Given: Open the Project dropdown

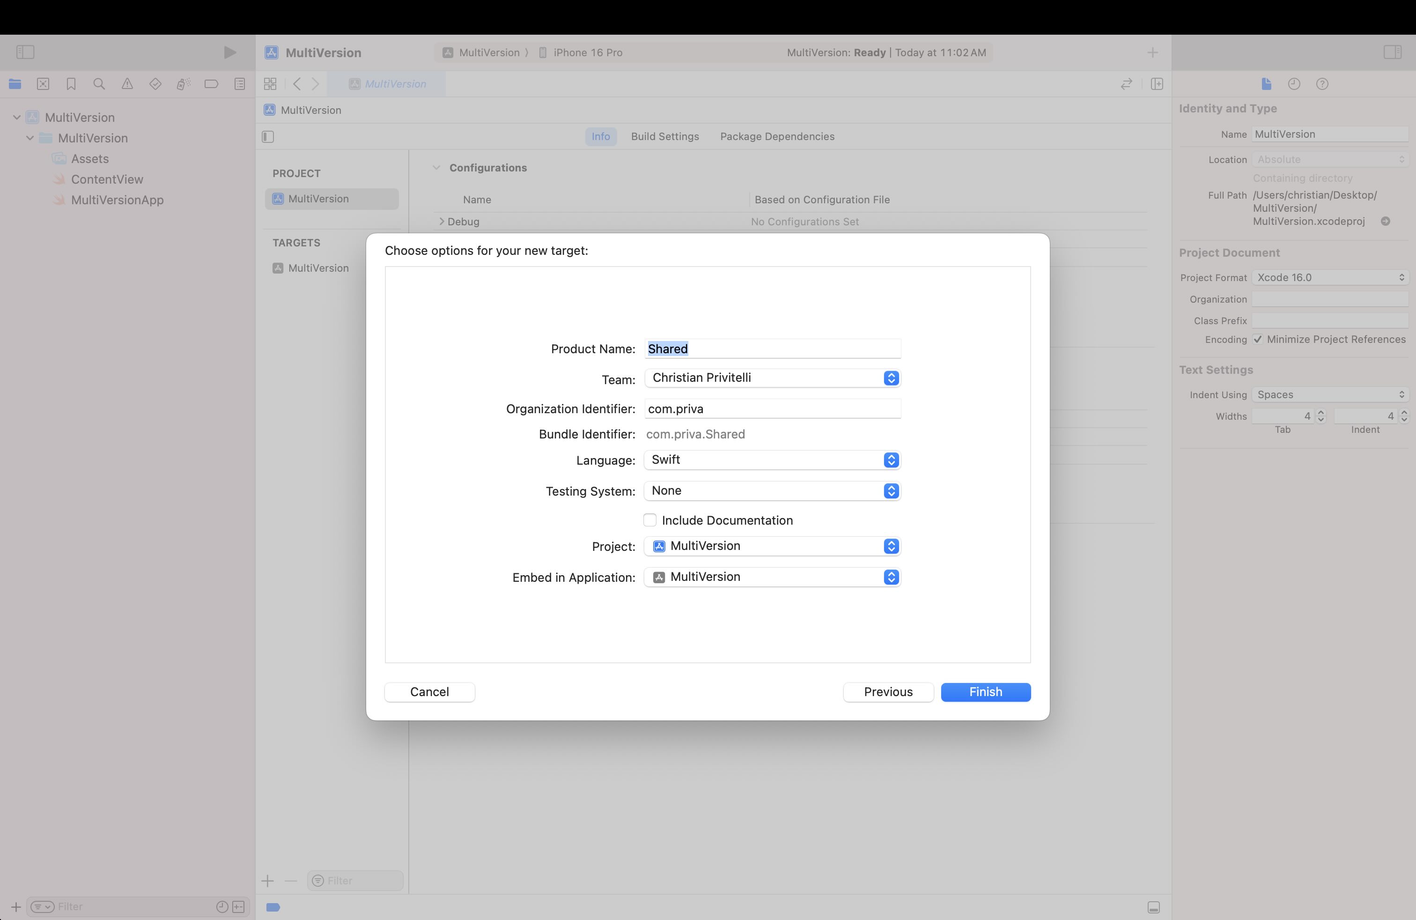Looking at the screenshot, I should click(x=772, y=546).
